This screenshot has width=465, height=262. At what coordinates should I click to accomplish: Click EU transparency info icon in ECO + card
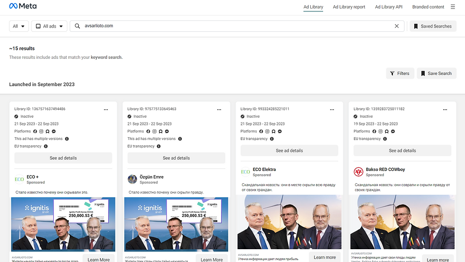tap(46, 146)
